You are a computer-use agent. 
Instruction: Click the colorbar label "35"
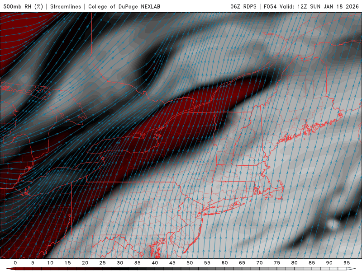[x=137, y=263]
